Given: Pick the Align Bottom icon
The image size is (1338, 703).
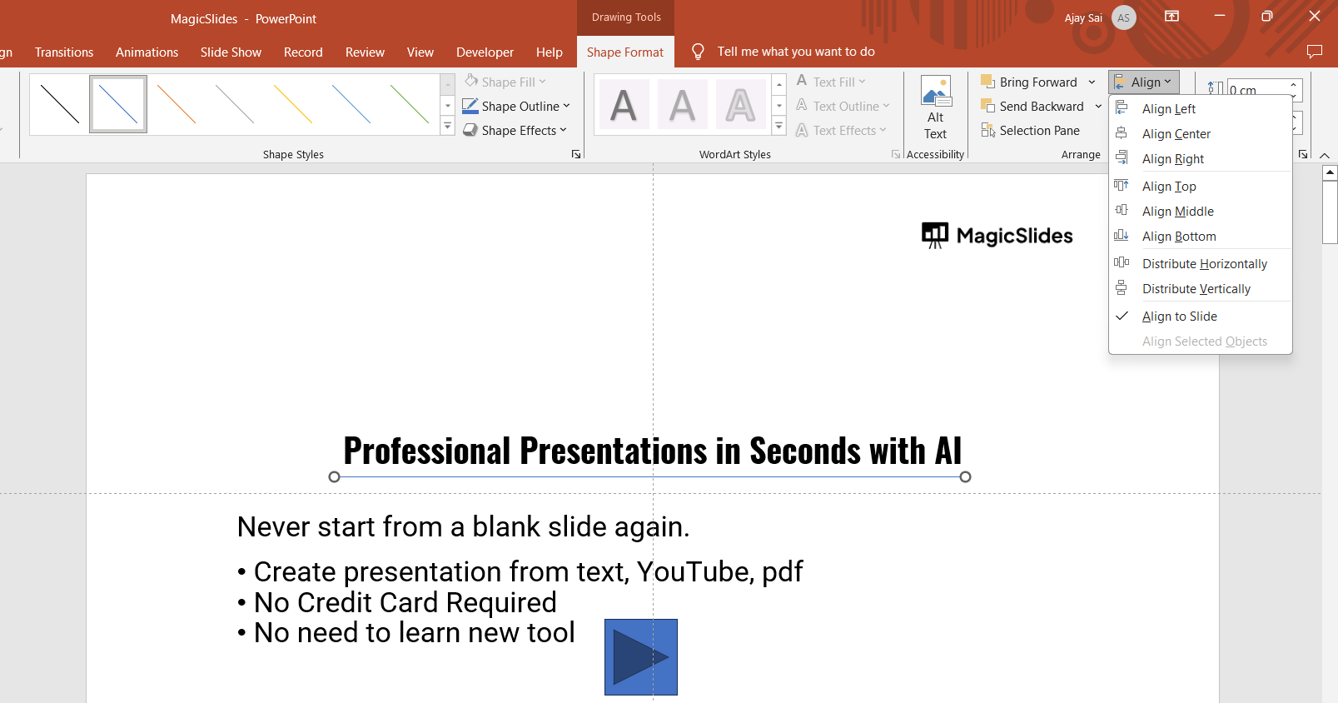Looking at the screenshot, I should 1122,236.
